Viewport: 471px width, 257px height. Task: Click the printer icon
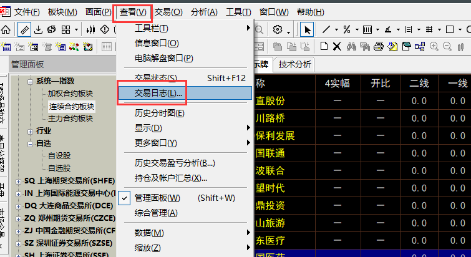point(379,47)
